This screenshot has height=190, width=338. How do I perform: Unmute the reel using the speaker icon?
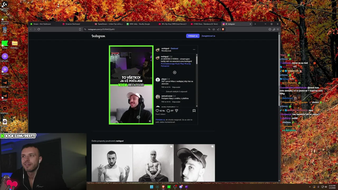(x=150, y=121)
